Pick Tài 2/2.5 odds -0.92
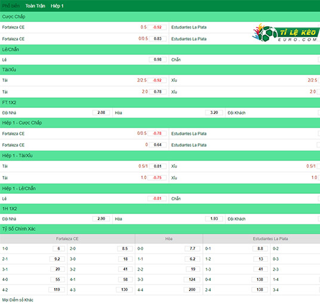 (157, 80)
